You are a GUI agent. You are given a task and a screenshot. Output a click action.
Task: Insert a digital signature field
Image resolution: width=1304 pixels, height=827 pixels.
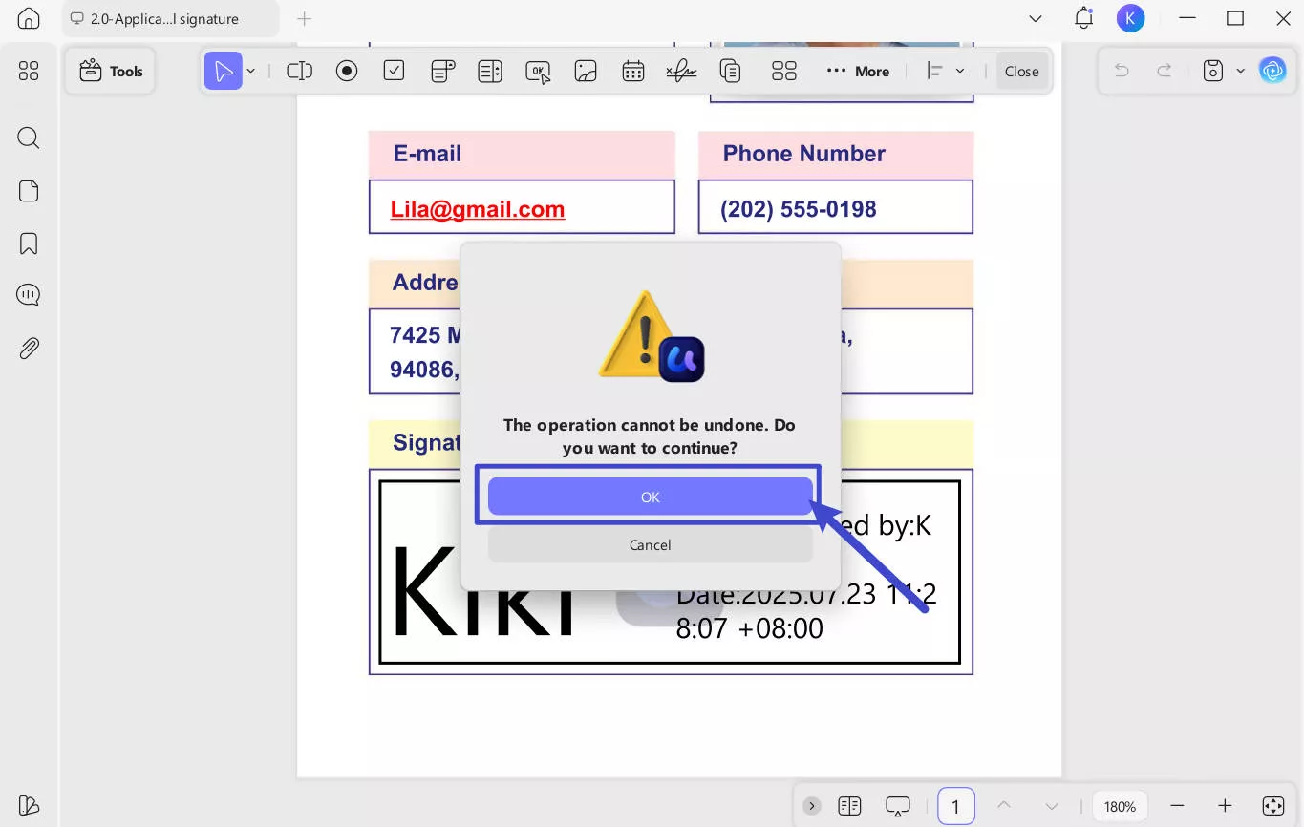click(x=681, y=70)
